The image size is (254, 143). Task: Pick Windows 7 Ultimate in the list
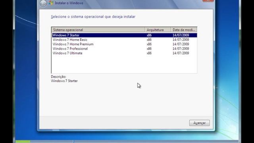coord(124,53)
